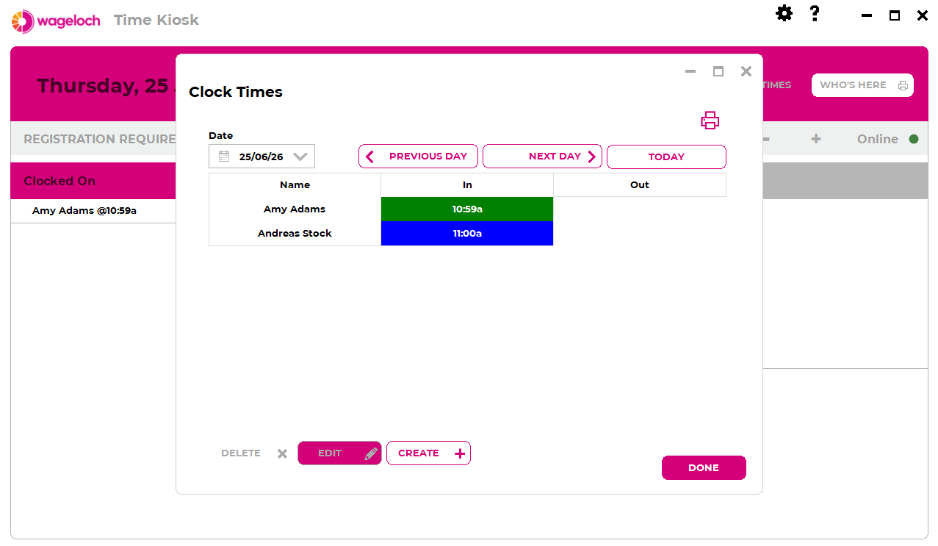Click the date value 25/06/26
This screenshot has width=938, height=546.
point(261,157)
